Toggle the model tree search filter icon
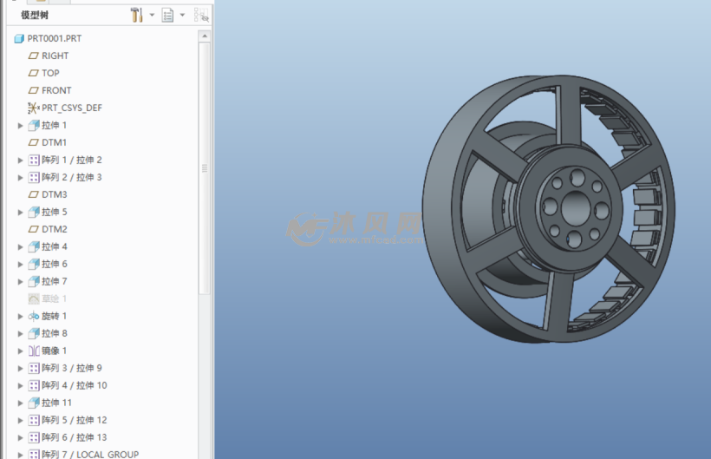 [x=201, y=15]
